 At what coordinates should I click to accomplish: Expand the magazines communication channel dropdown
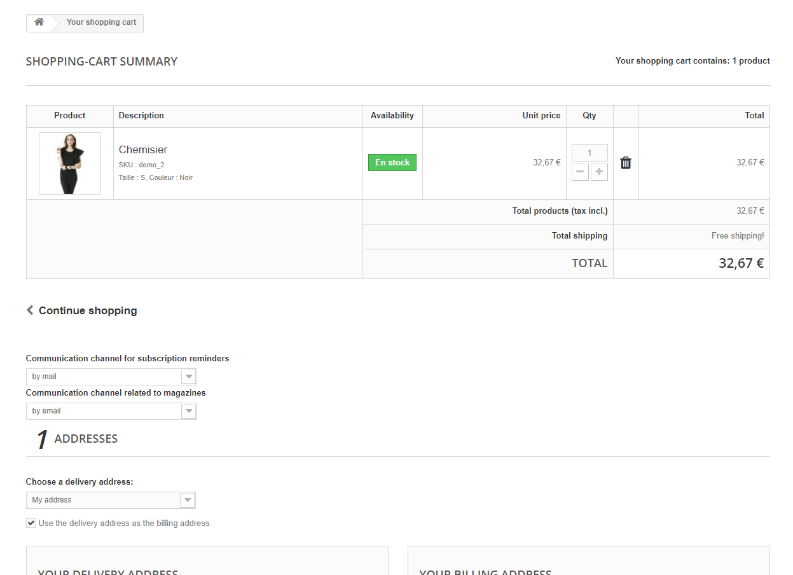tap(111, 411)
